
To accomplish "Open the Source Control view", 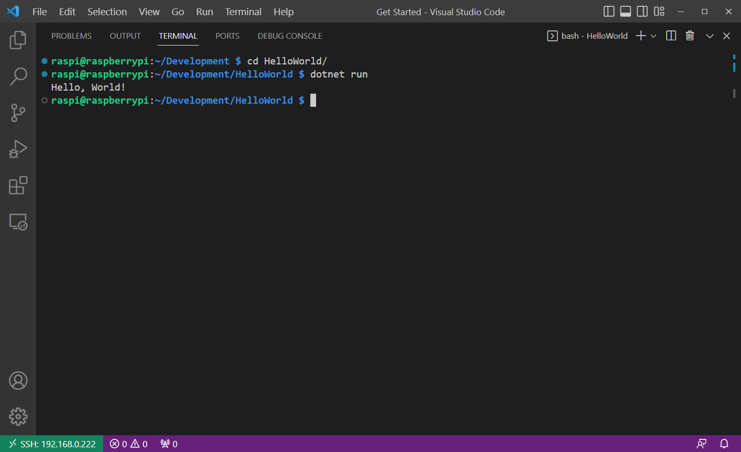I will point(18,113).
